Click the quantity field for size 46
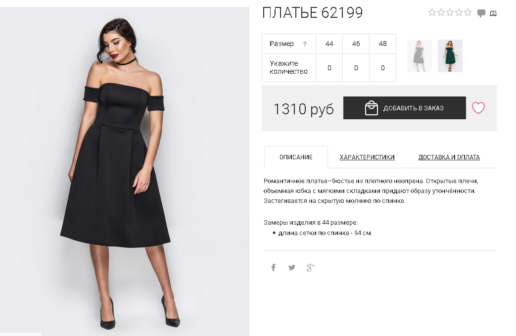Viewport: 516px width, 336px height. (356, 68)
